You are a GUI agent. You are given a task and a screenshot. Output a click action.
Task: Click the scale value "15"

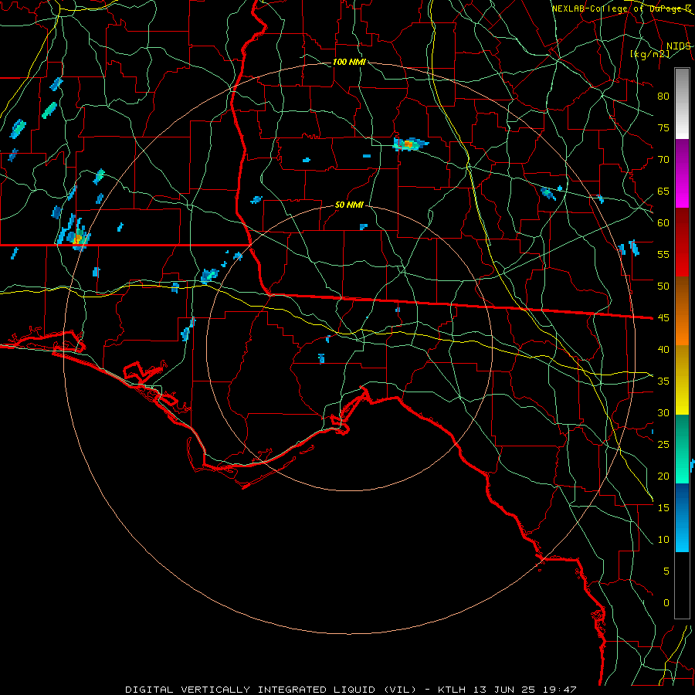(x=663, y=508)
